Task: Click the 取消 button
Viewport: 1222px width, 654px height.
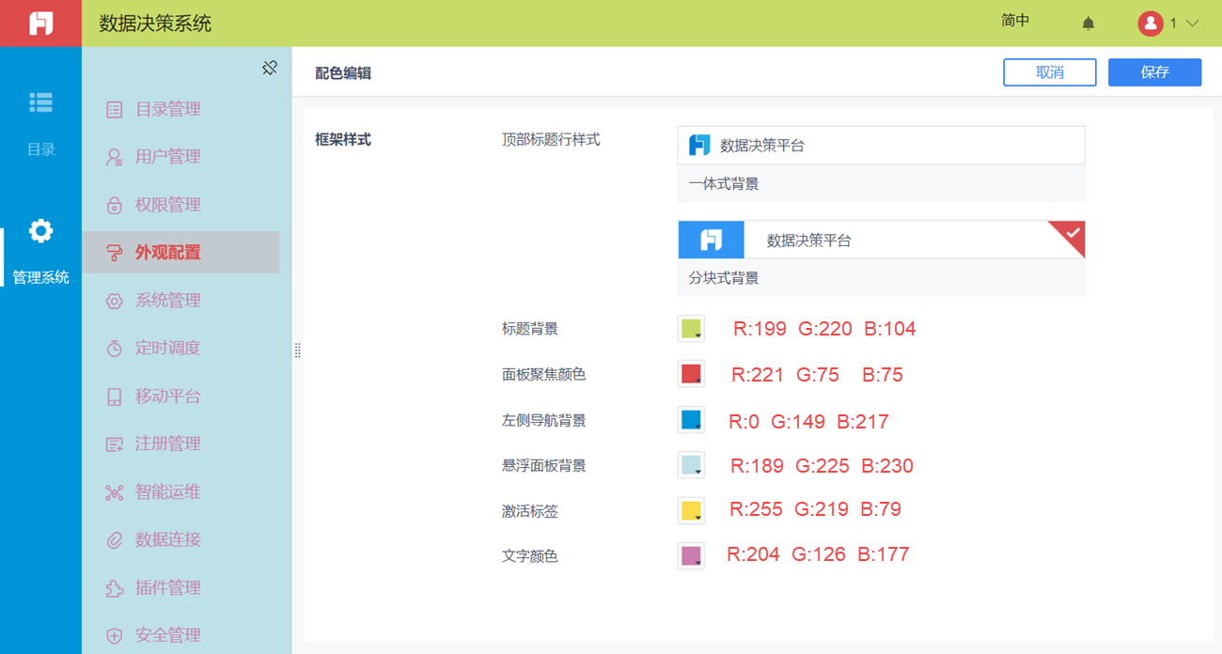Action: point(1049,72)
